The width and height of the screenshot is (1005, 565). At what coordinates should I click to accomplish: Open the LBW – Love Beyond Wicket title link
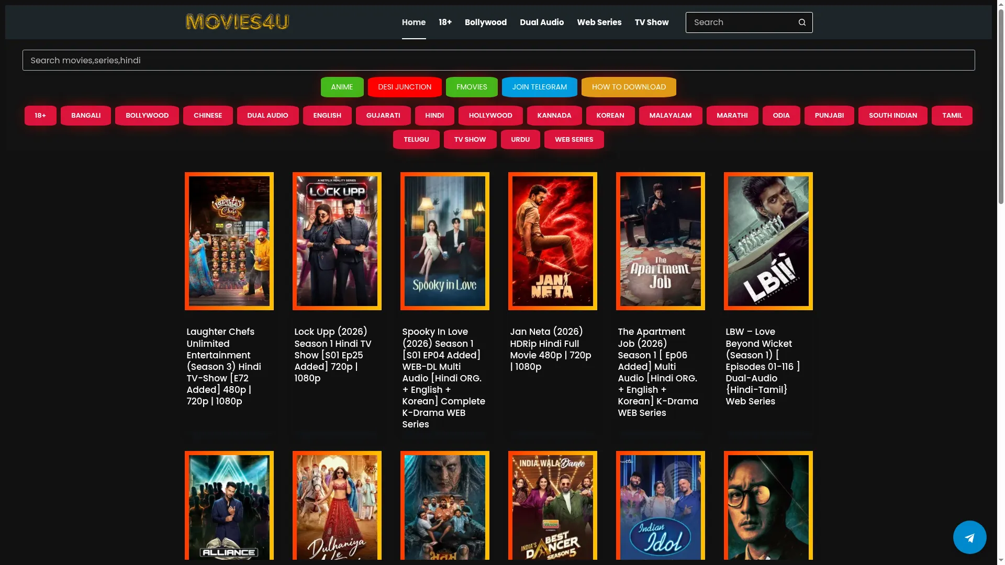point(763,367)
